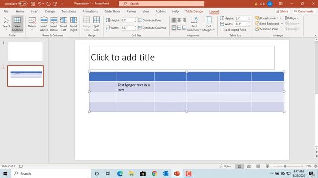
Task: Click the Share button
Action: point(282,11)
